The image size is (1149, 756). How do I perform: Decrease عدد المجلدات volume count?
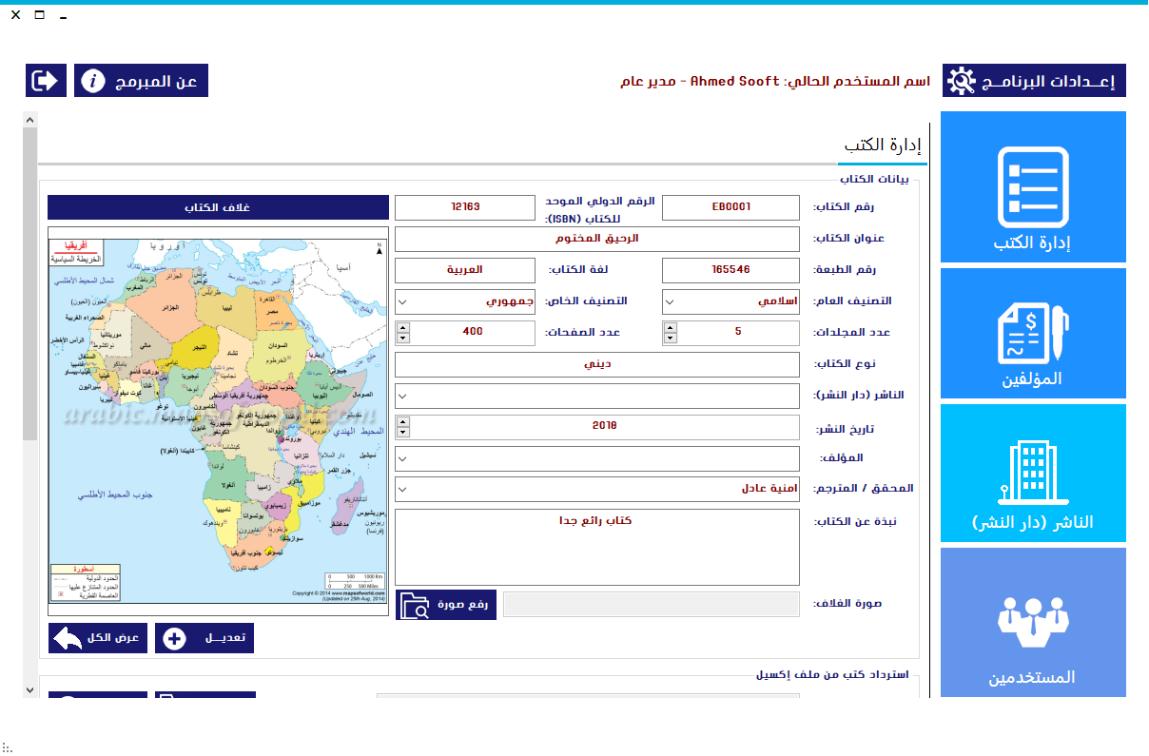[x=670, y=338]
